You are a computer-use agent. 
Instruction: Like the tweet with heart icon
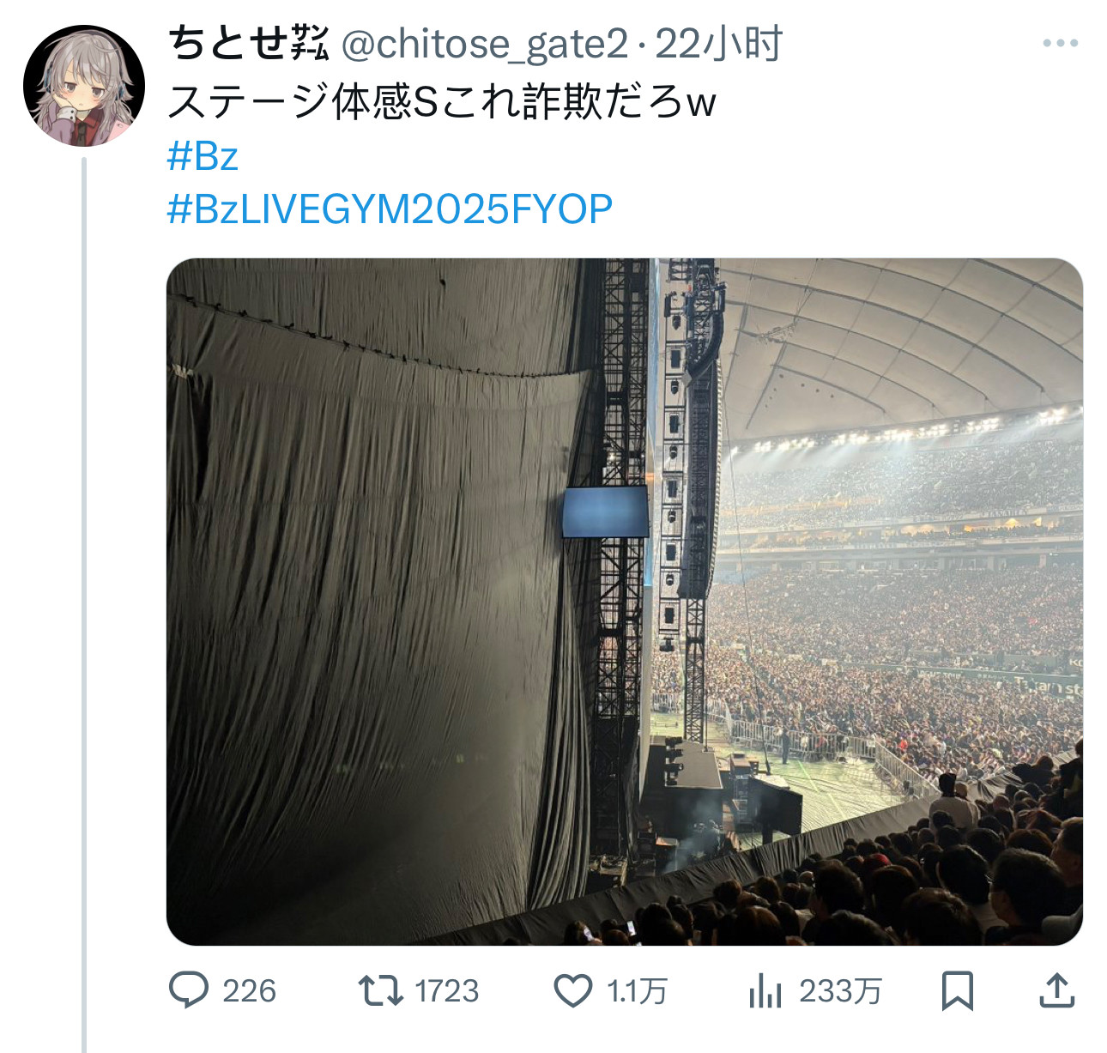[572, 991]
